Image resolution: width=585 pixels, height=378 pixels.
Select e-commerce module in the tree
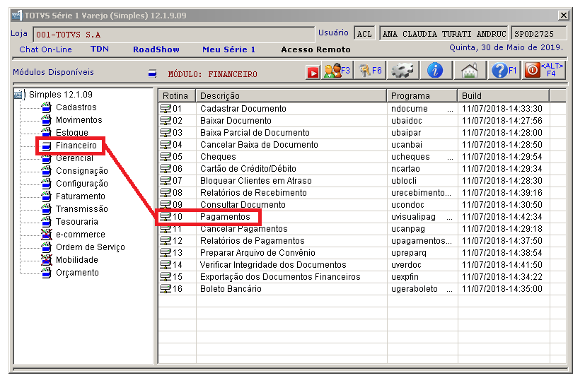click(80, 235)
